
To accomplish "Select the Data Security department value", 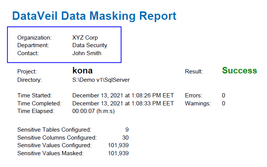I will point(90,45).
